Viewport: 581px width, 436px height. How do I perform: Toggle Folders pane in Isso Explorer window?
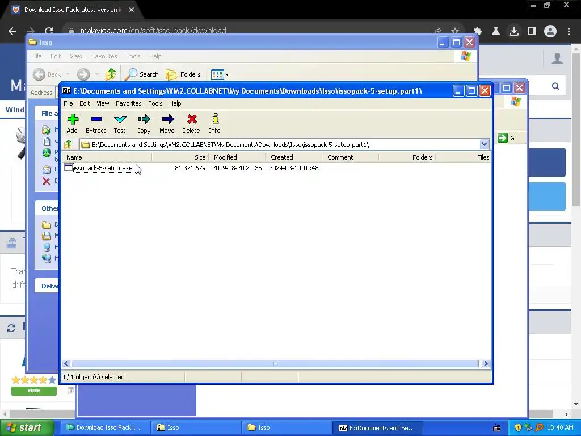183,74
